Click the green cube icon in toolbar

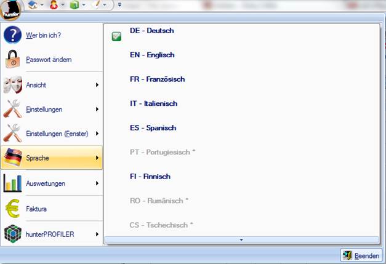(x=74, y=5)
